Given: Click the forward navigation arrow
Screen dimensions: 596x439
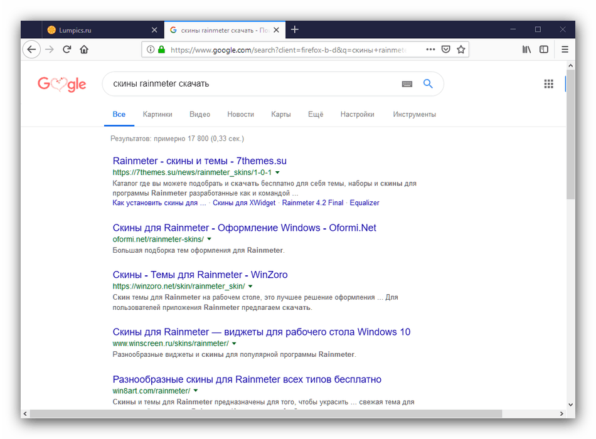Looking at the screenshot, I should (50, 50).
